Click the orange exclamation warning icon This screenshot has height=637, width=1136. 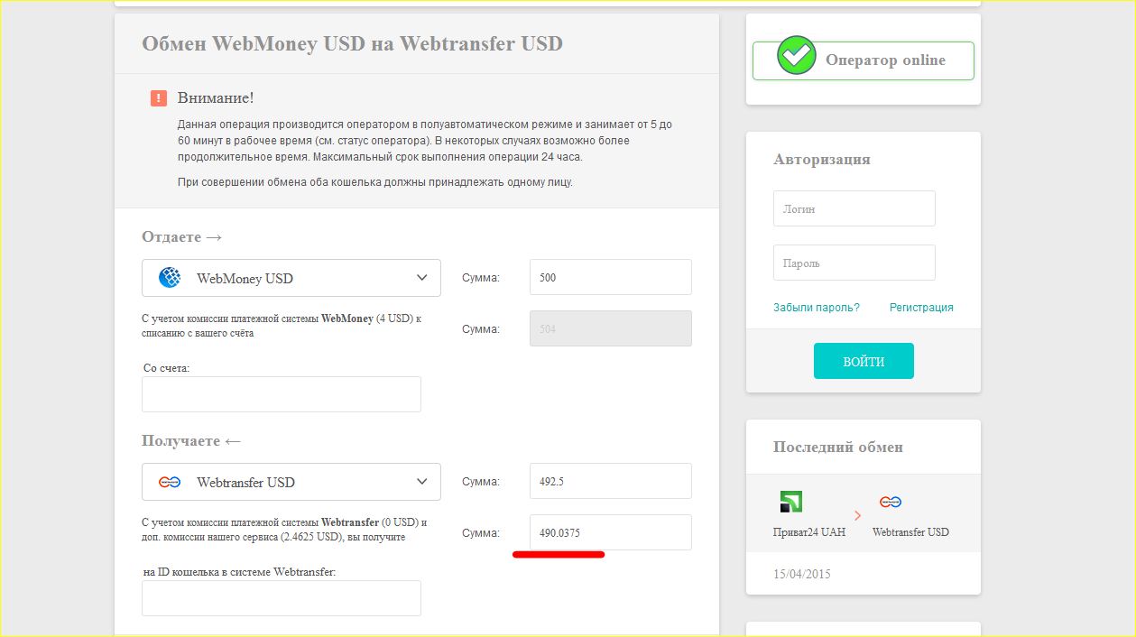[159, 98]
